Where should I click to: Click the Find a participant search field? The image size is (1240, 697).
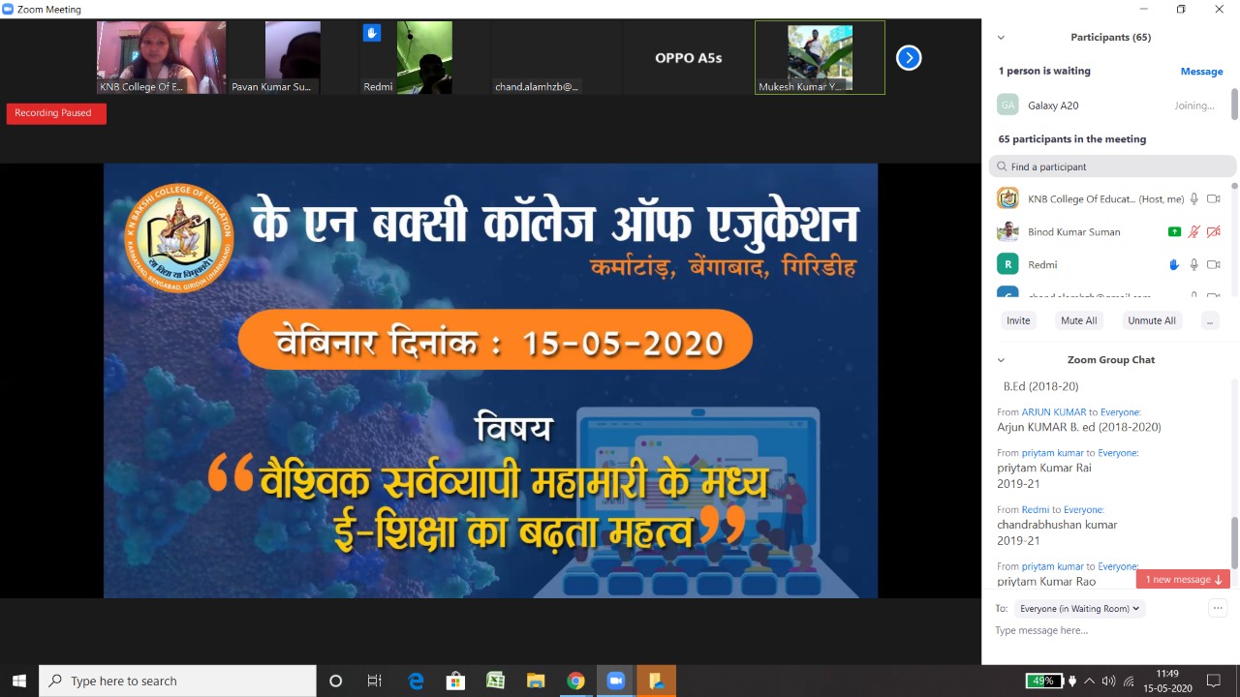[1112, 167]
